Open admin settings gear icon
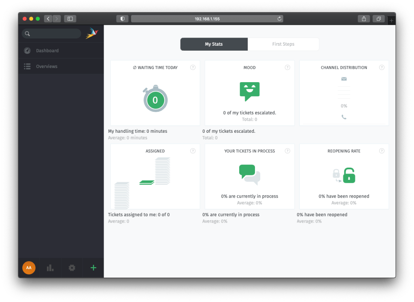Screen dimensions: 414x302 click(x=72, y=268)
